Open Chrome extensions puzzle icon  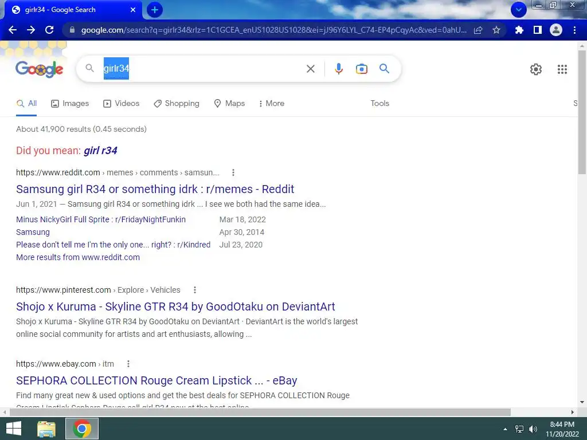click(x=519, y=30)
